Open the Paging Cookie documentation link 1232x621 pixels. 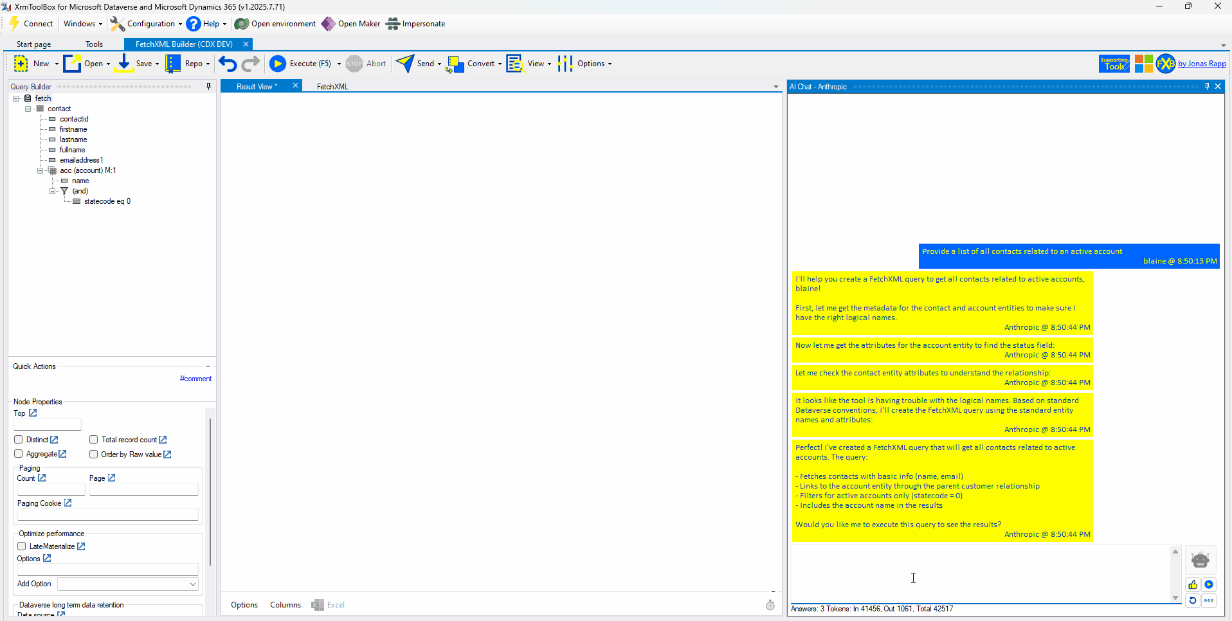[68, 503]
